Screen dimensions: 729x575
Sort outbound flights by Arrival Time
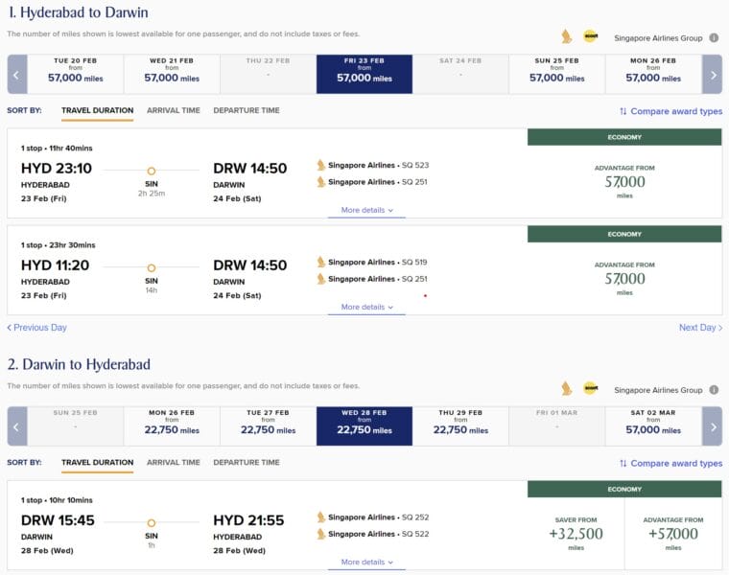point(174,110)
